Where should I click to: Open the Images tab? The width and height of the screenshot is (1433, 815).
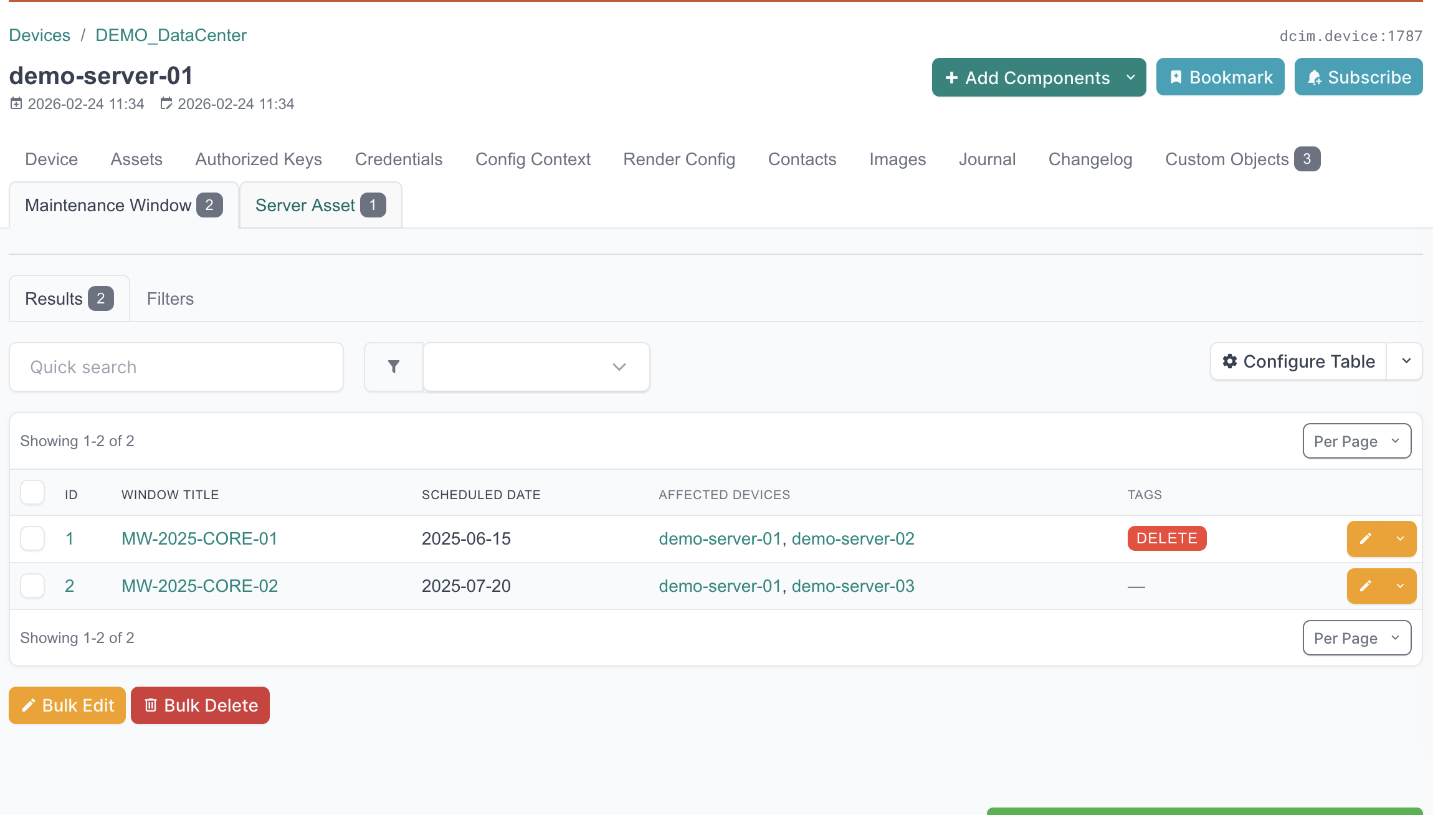897,160
